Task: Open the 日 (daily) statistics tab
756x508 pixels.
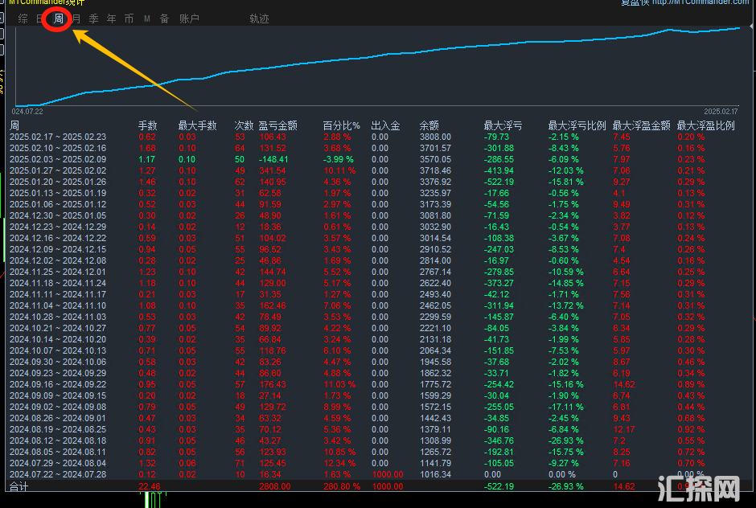Action: click(40, 18)
